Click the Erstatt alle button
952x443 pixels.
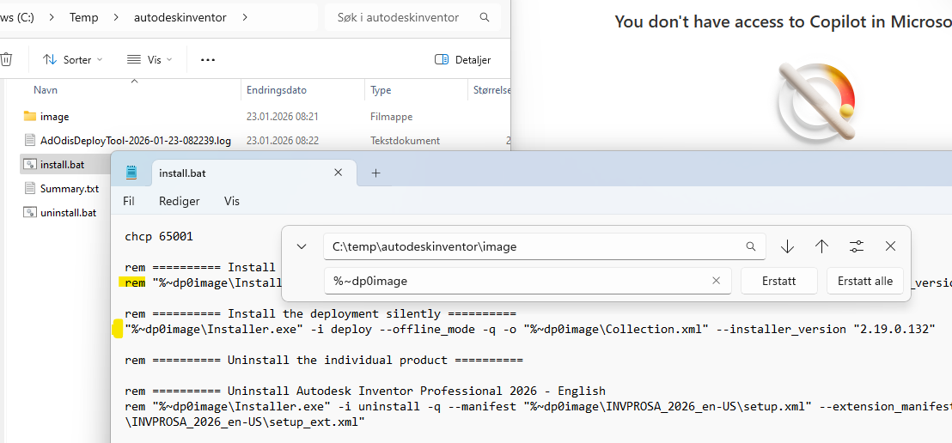[864, 281]
